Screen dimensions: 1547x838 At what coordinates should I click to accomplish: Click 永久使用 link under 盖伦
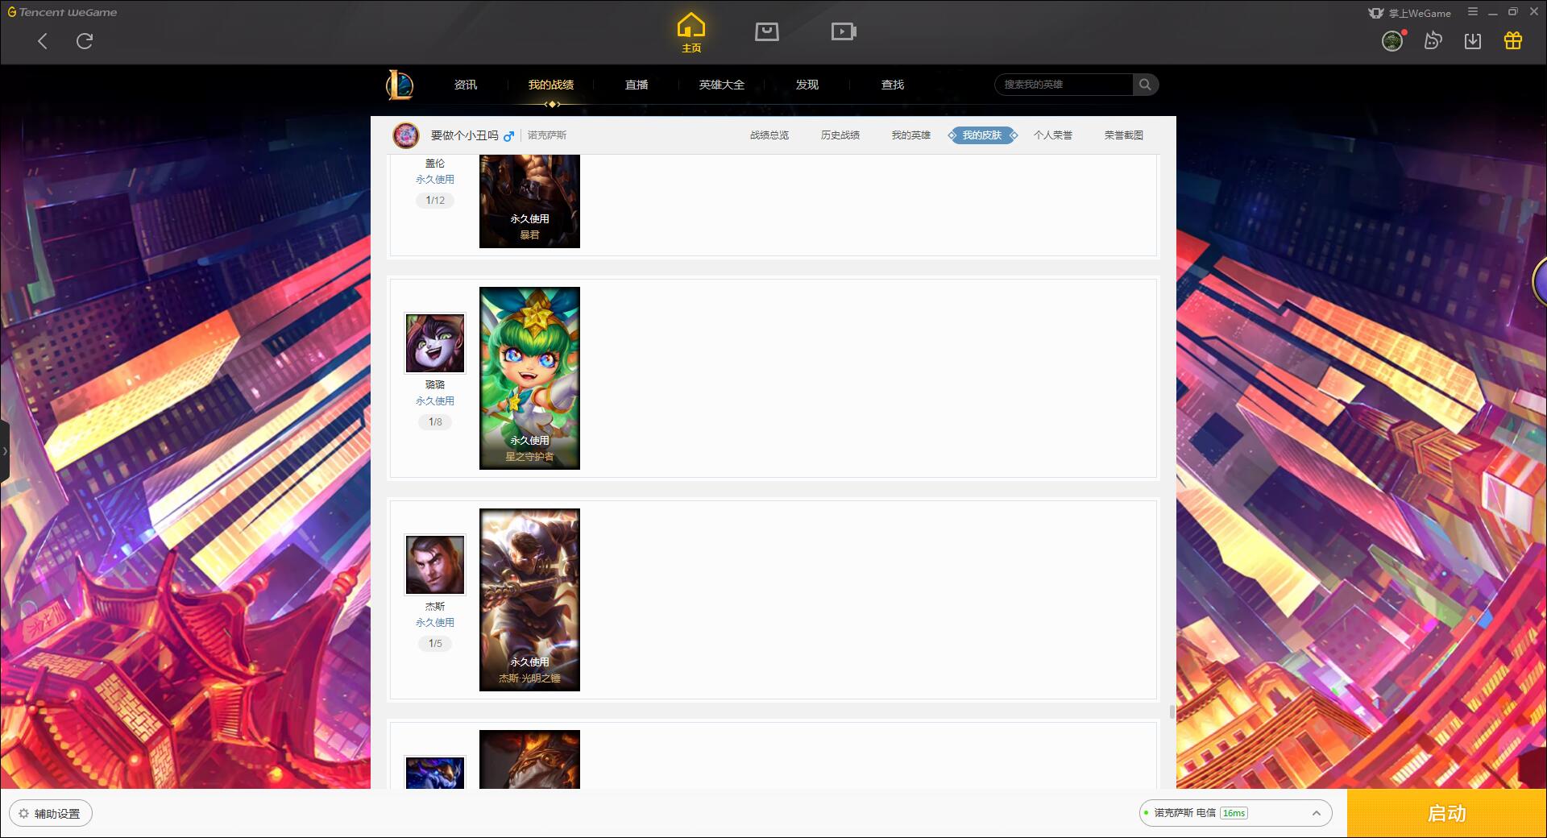(435, 180)
